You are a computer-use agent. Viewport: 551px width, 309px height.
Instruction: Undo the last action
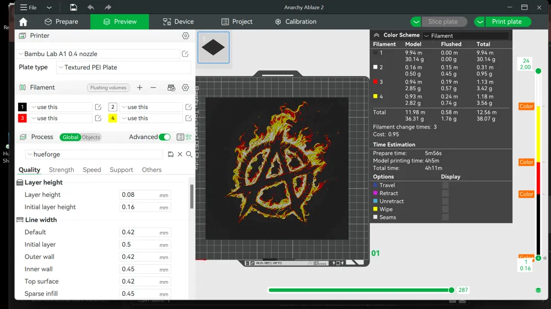point(91,7)
